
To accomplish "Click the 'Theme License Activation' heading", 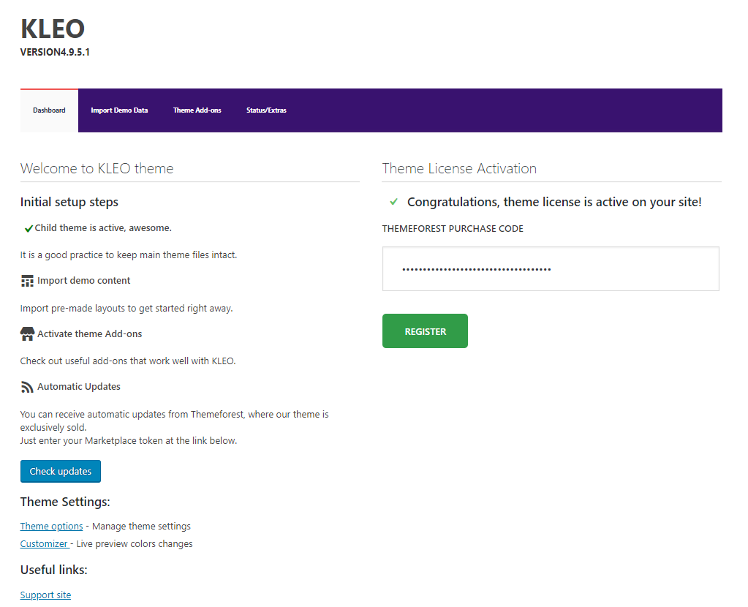I will (459, 168).
